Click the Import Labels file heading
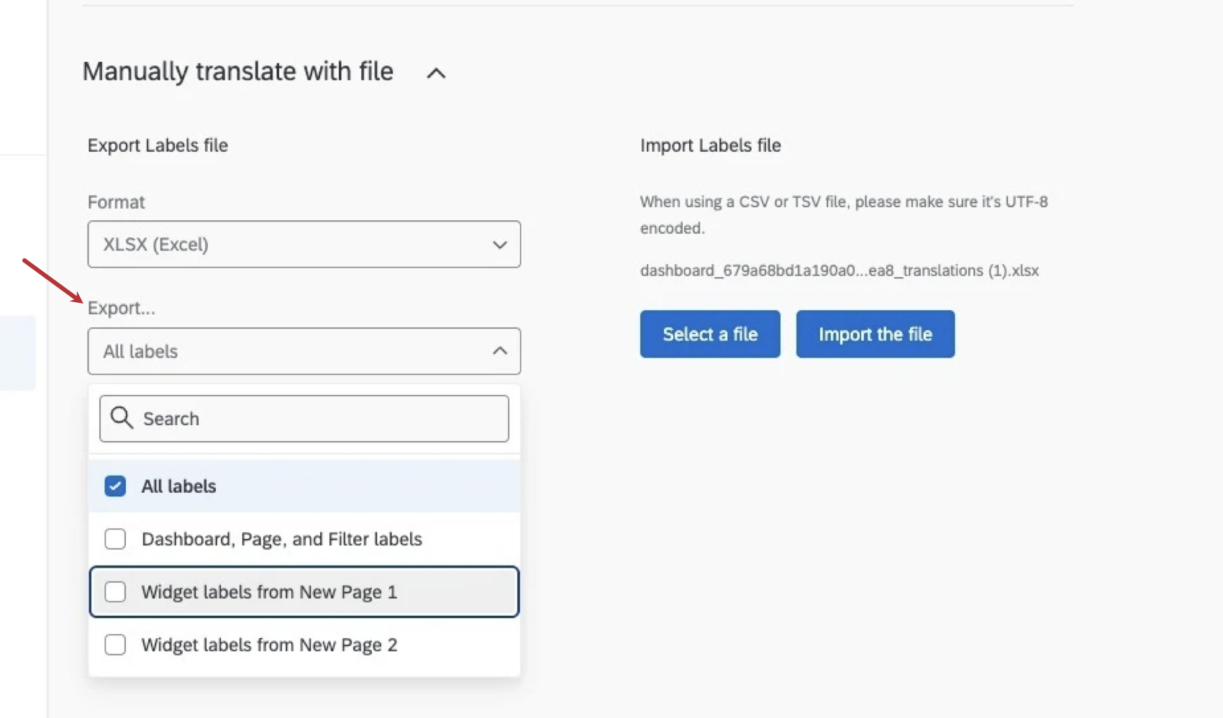 [711, 145]
